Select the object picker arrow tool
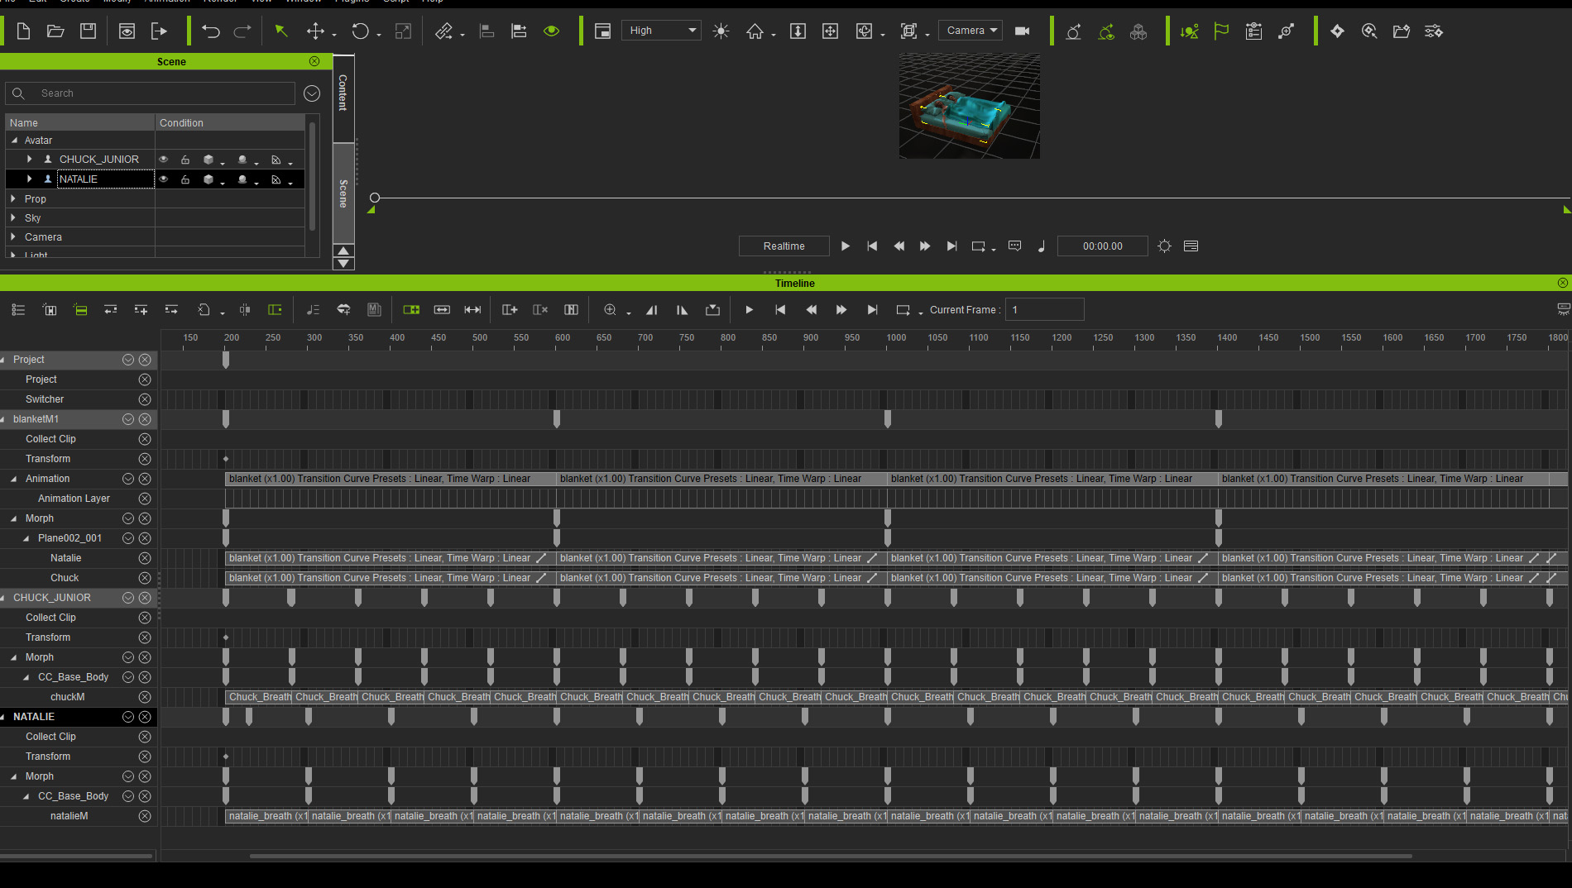Screen dimensions: 1572x888 tap(281, 31)
